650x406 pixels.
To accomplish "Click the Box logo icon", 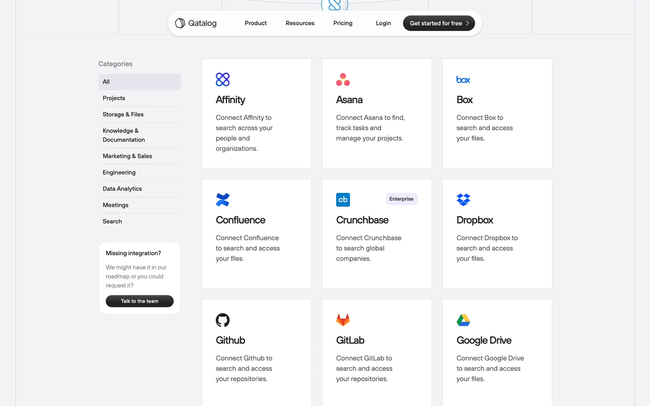I will point(463,80).
